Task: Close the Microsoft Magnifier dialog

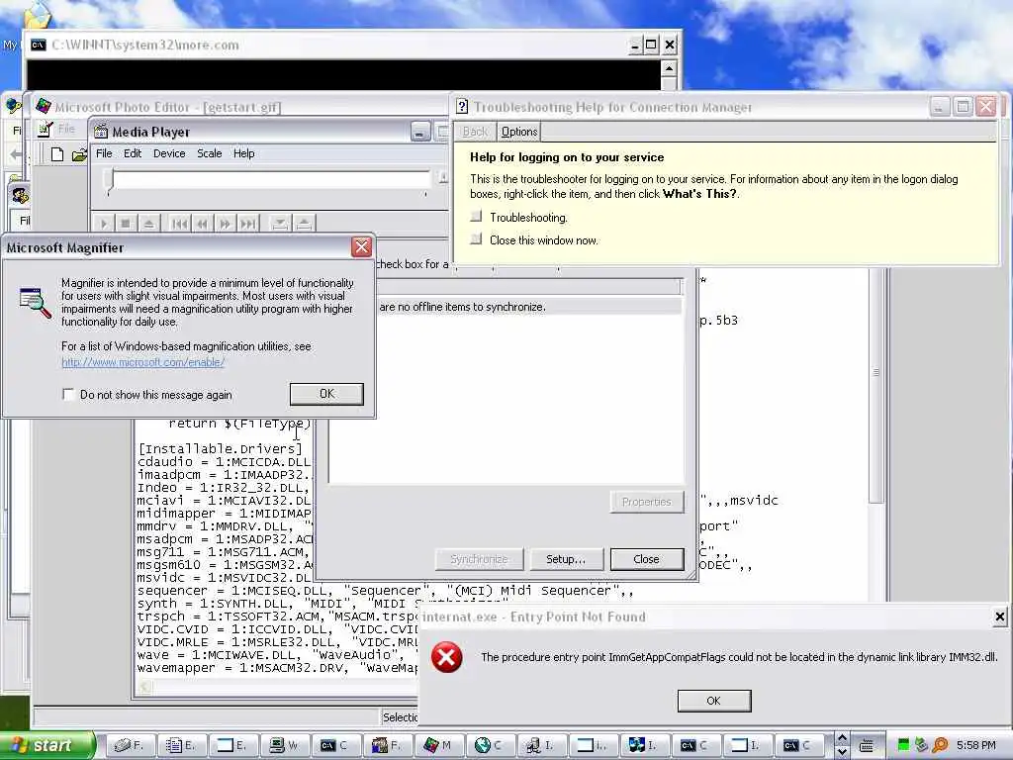Action: 361,246
